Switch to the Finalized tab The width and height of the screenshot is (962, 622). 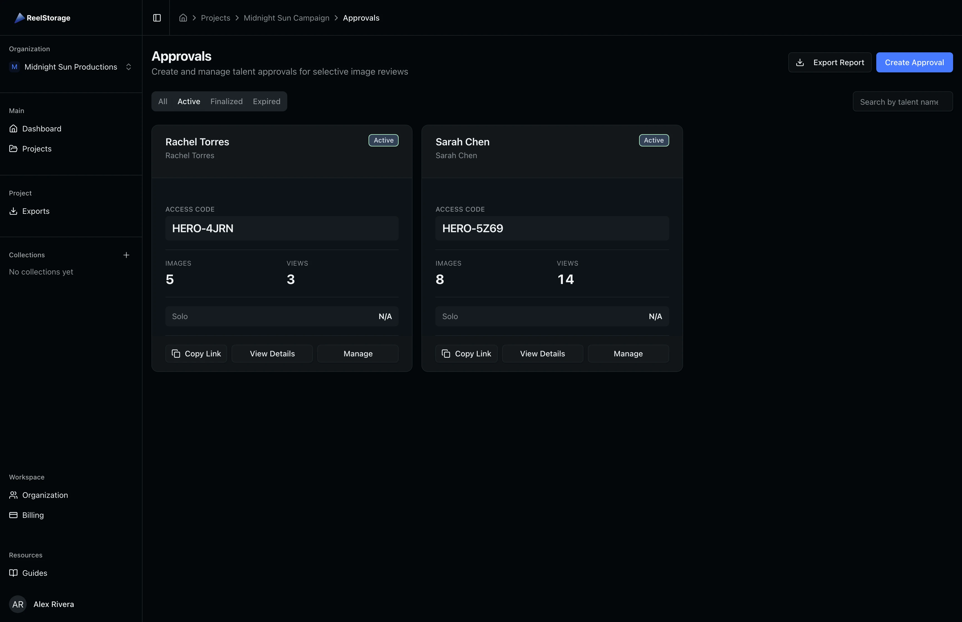(226, 101)
